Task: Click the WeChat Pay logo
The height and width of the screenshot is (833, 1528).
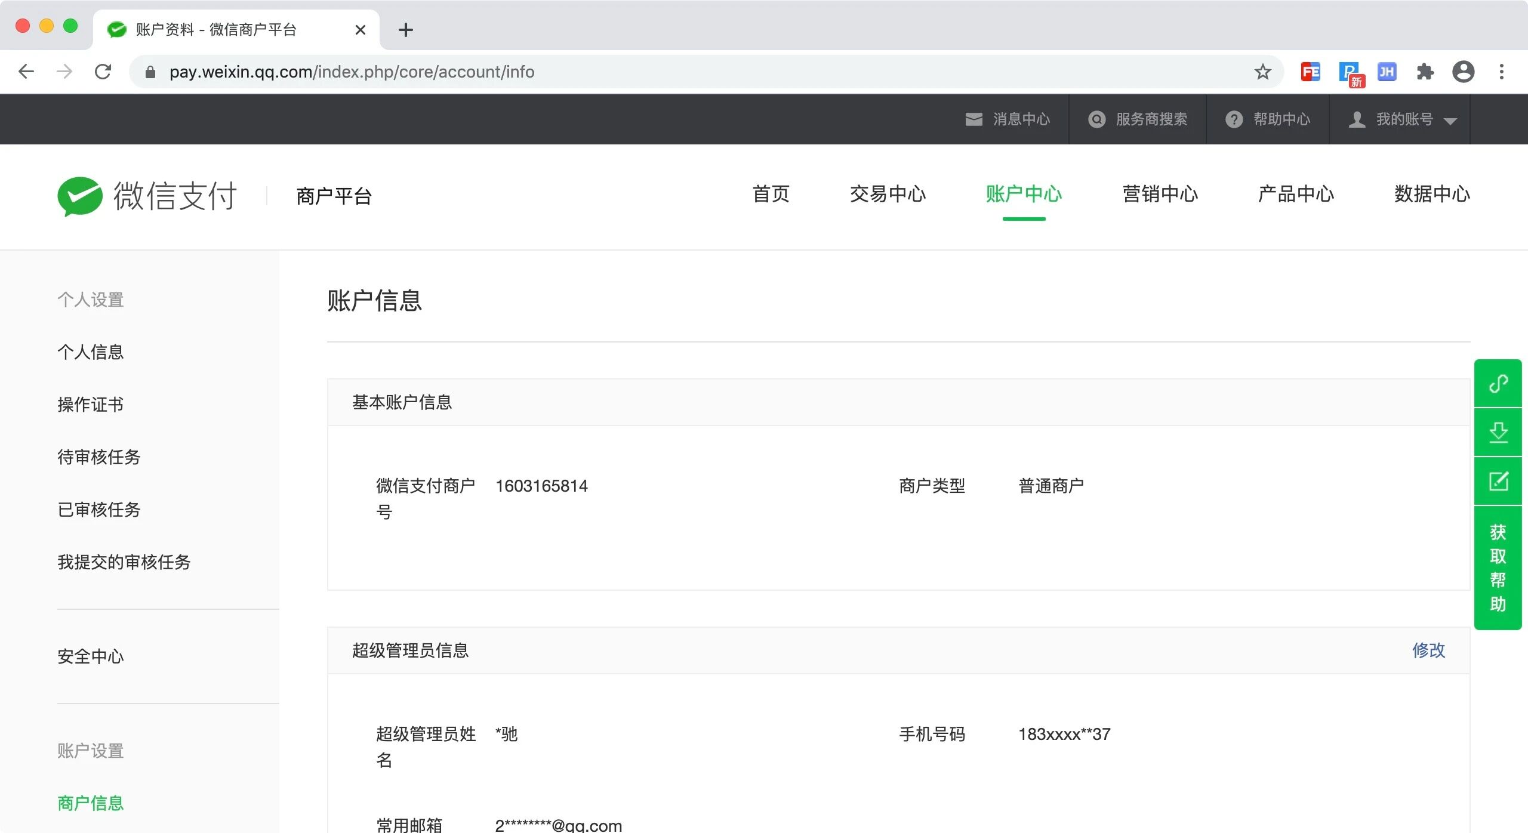Action: click(147, 196)
